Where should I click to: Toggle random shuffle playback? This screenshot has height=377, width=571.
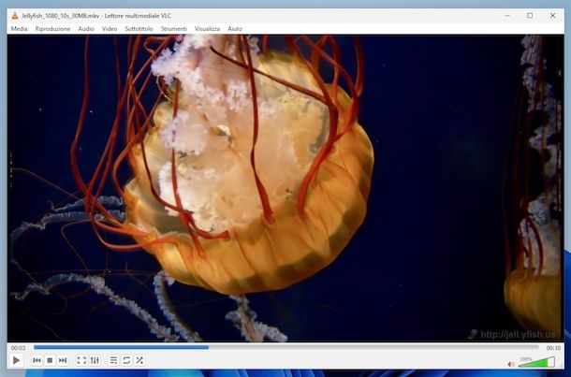[139, 360]
